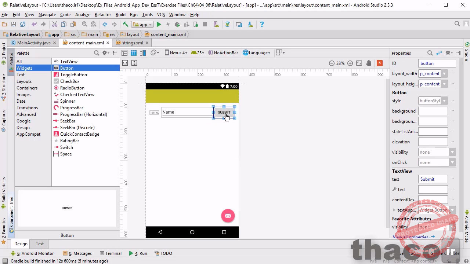Expand the visibility property dropdown

pos(452,152)
